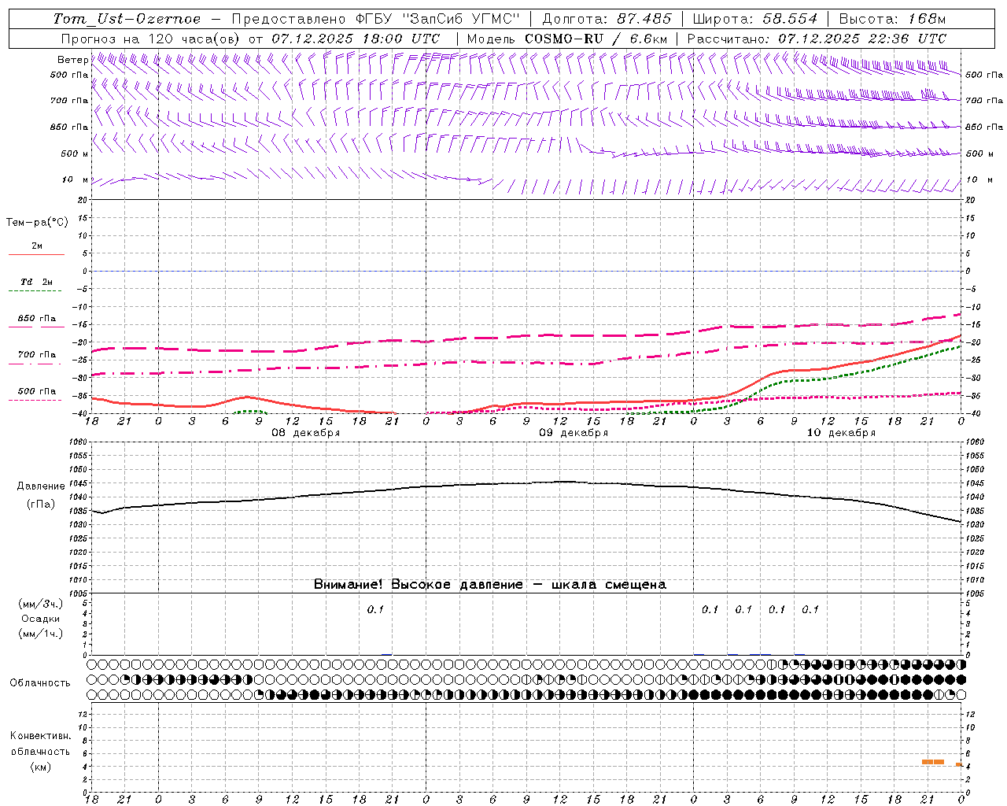The width and height of the screenshot is (1007, 806).
Task: Click the station name Tom_Ust-Ozernoe
Action: (x=127, y=19)
